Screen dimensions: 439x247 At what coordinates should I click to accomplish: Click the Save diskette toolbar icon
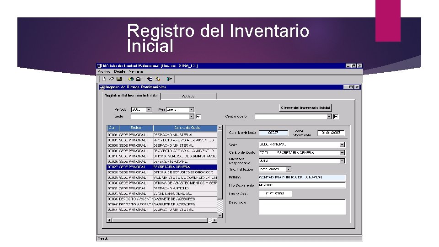(119, 79)
